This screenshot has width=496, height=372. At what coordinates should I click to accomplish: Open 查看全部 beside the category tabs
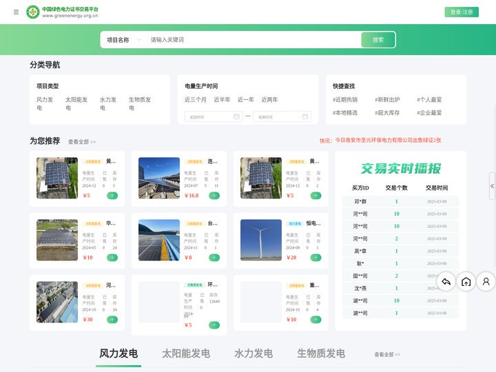point(387,355)
